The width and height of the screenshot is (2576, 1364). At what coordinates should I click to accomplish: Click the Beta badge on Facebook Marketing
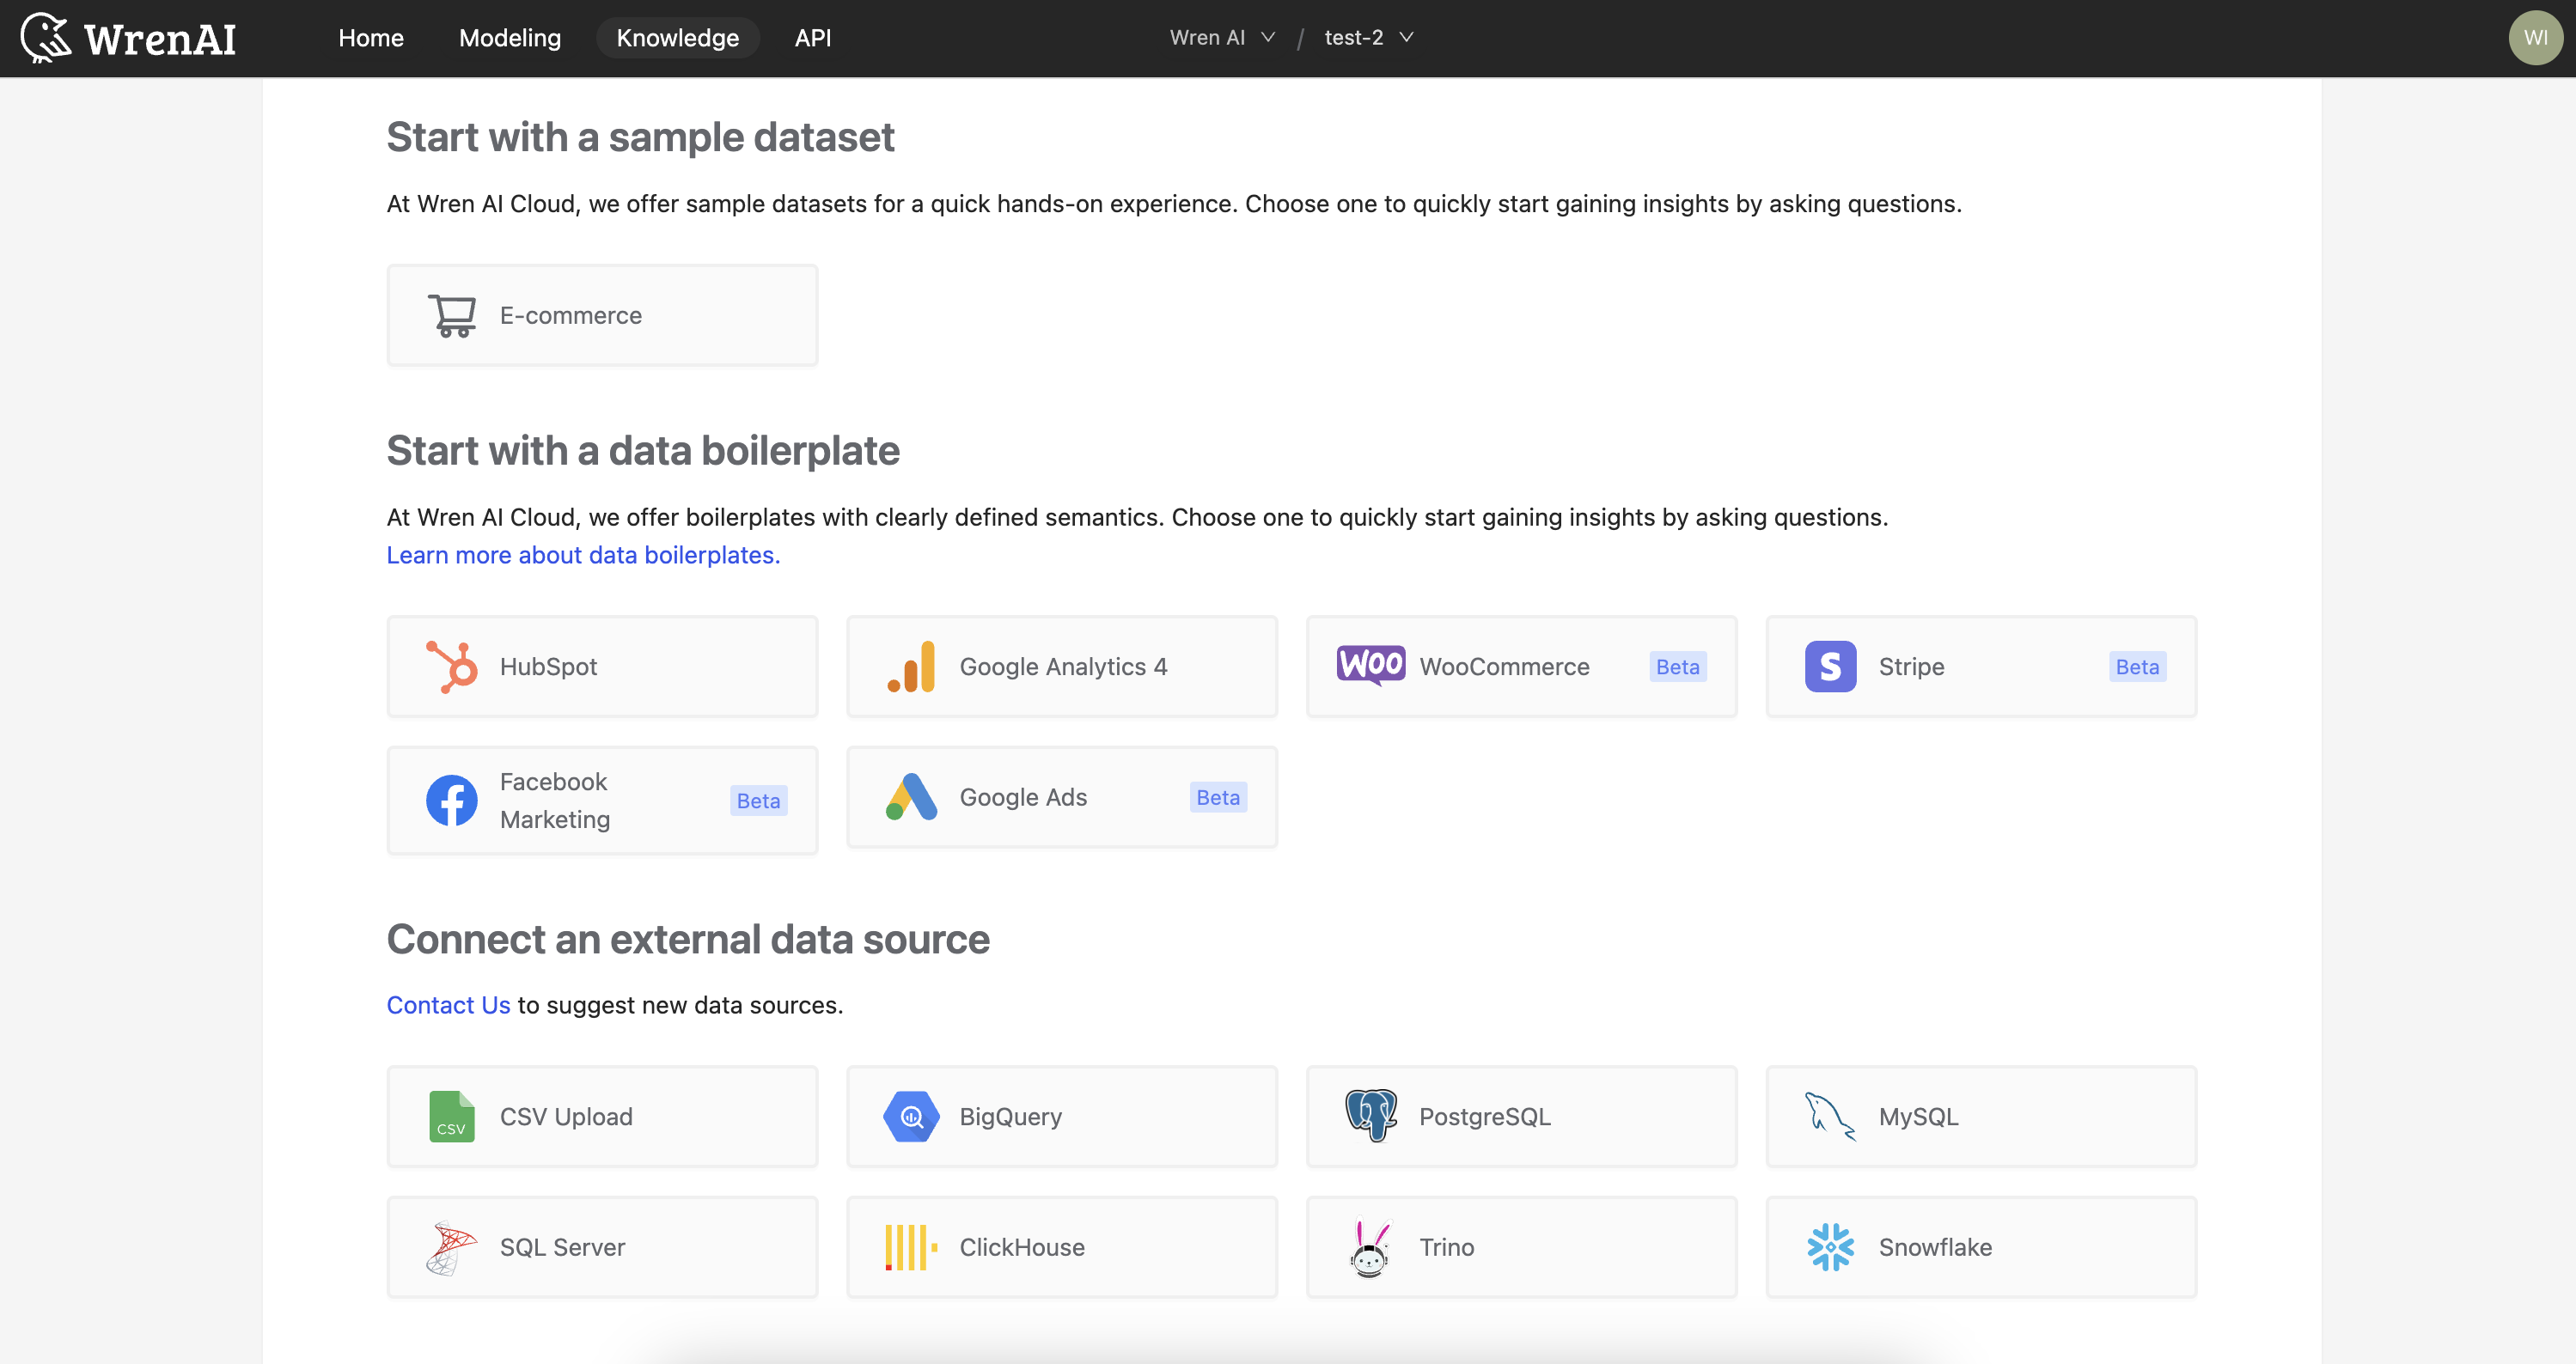pyautogui.click(x=759, y=801)
